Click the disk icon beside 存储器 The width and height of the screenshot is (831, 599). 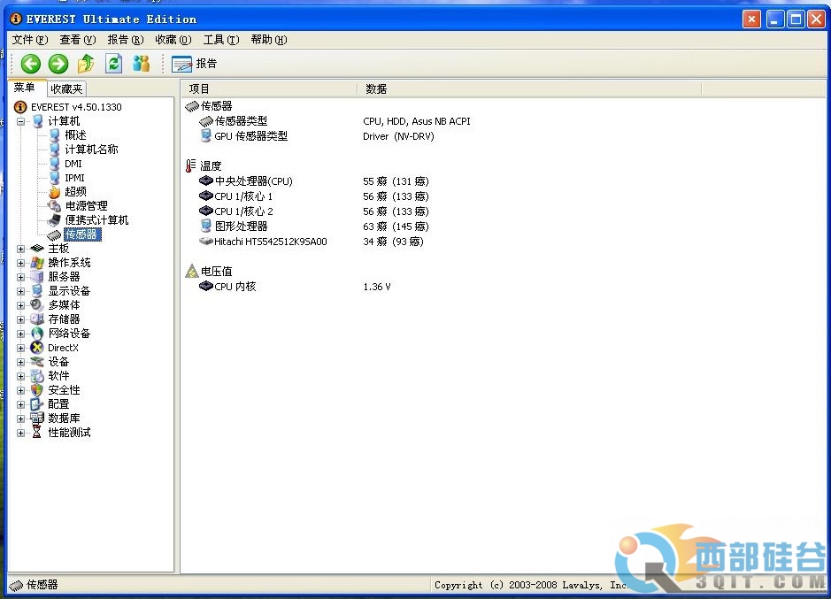(37, 319)
